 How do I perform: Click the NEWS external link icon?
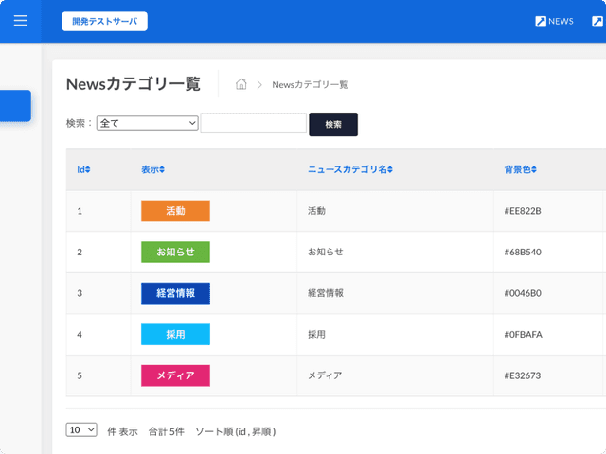(x=541, y=22)
